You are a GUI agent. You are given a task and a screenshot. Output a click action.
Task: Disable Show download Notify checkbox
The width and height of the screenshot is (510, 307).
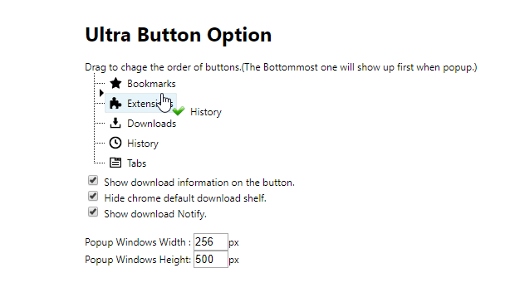click(x=93, y=212)
